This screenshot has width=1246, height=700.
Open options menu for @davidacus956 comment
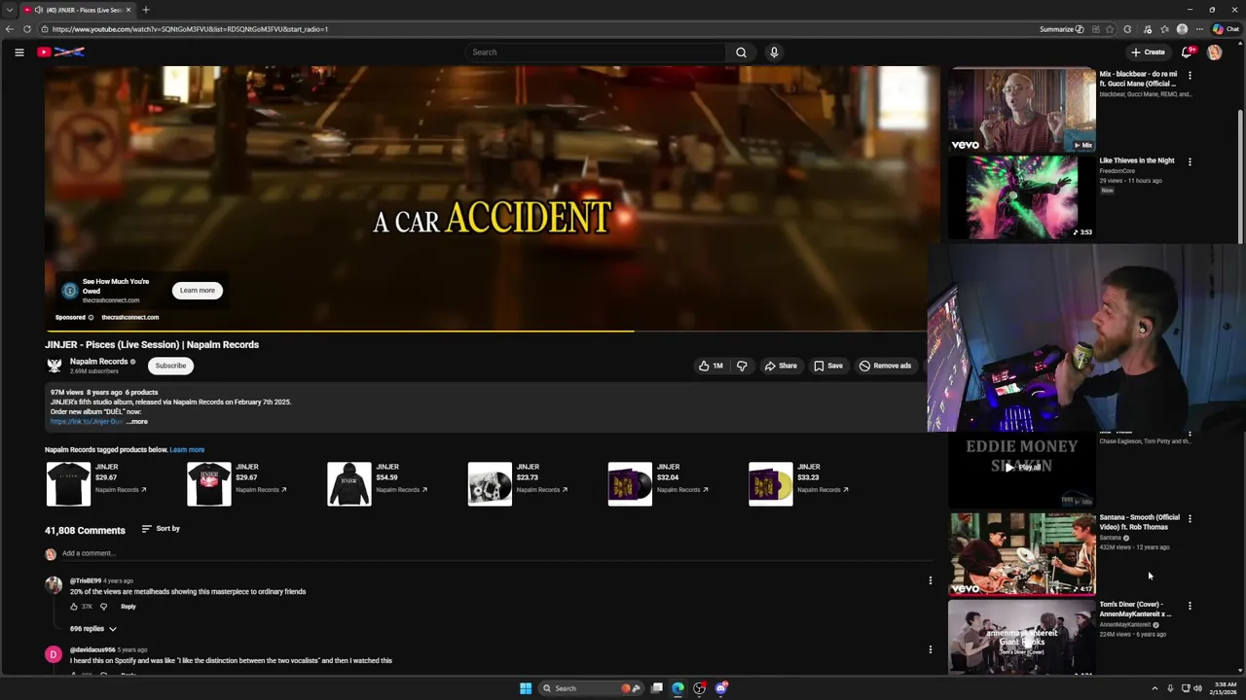930,649
